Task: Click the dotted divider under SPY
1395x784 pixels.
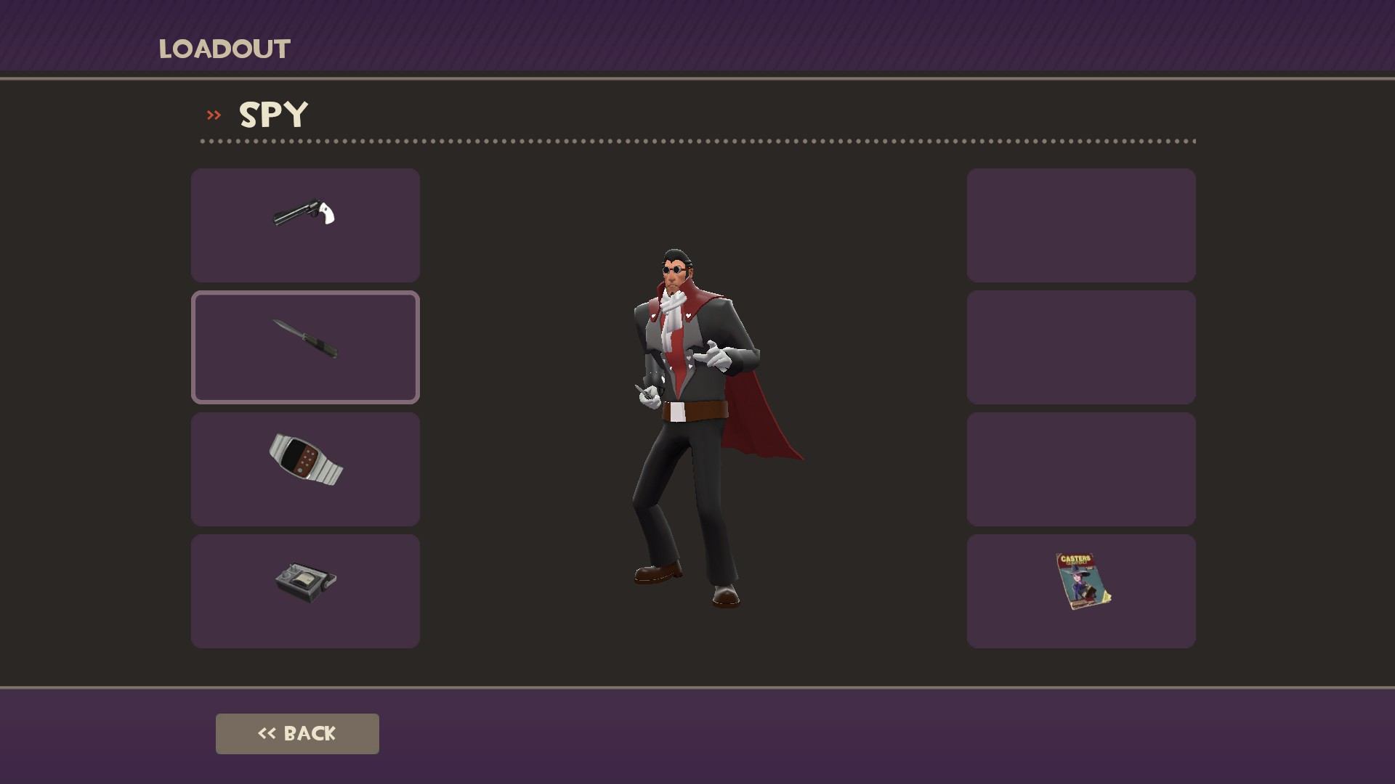Action: pyautogui.click(x=698, y=141)
